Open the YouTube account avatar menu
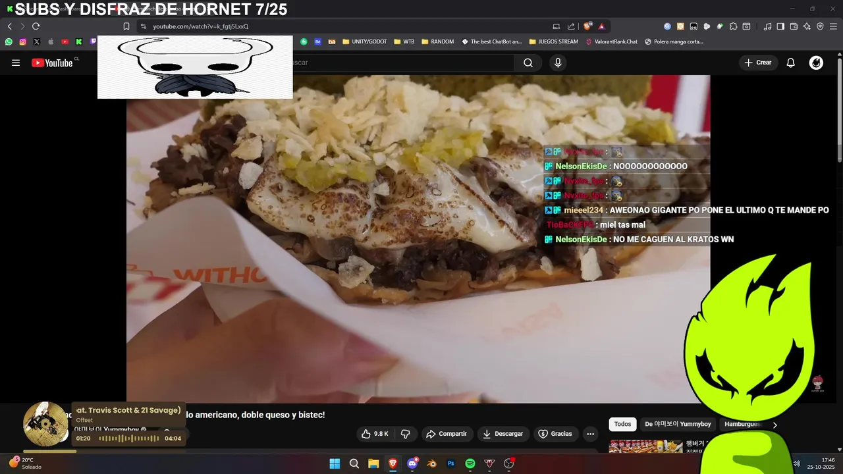This screenshot has height=474, width=843. [816, 63]
